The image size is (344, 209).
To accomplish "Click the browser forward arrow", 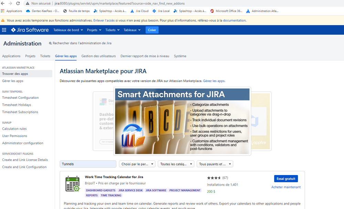I will pos(10,3).
